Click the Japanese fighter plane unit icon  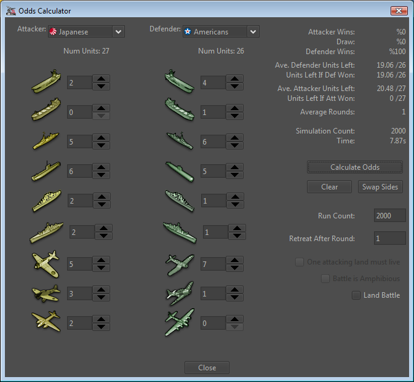(46, 264)
